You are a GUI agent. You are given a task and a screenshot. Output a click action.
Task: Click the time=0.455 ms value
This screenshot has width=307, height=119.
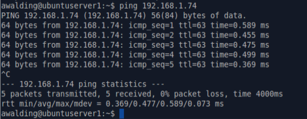(240, 35)
